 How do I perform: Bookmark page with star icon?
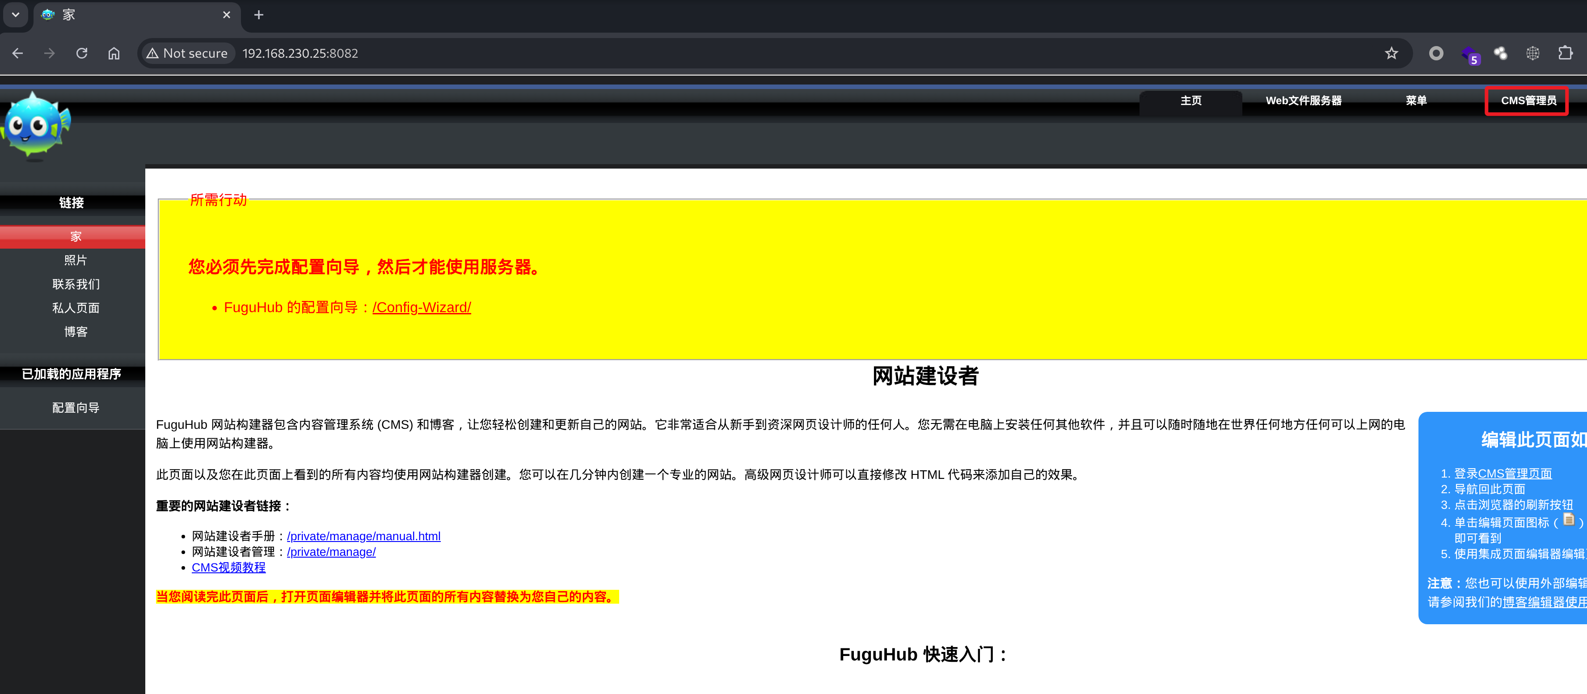[1391, 54]
